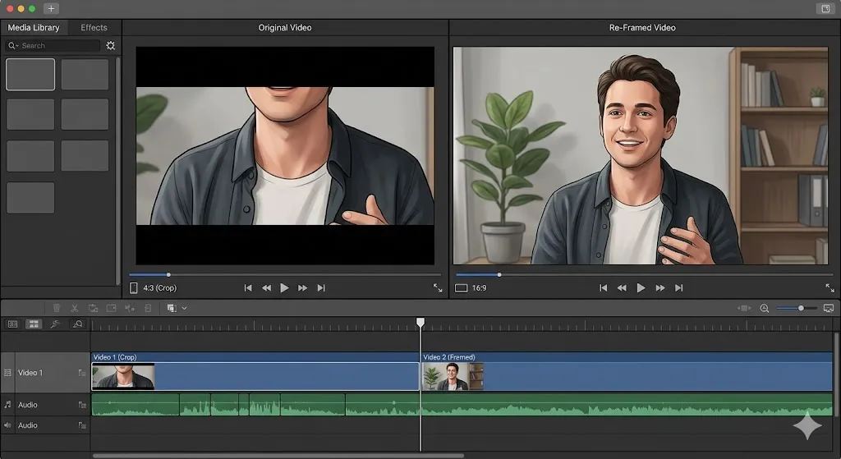Click the music note icon of first Audio track
The width and height of the screenshot is (841, 459).
(7, 405)
